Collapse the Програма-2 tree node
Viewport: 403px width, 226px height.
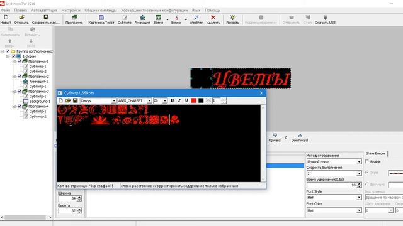[14, 77]
